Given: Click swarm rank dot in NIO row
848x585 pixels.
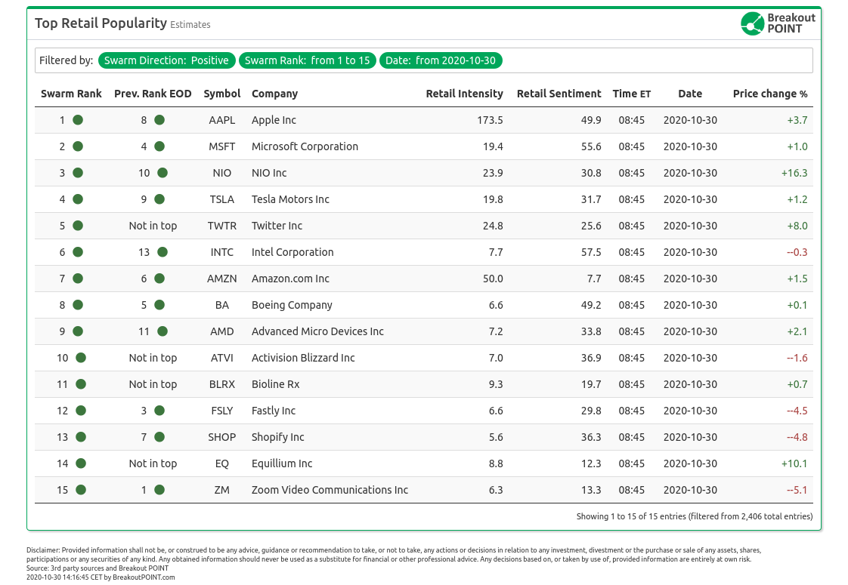Looking at the screenshot, I should click(78, 173).
